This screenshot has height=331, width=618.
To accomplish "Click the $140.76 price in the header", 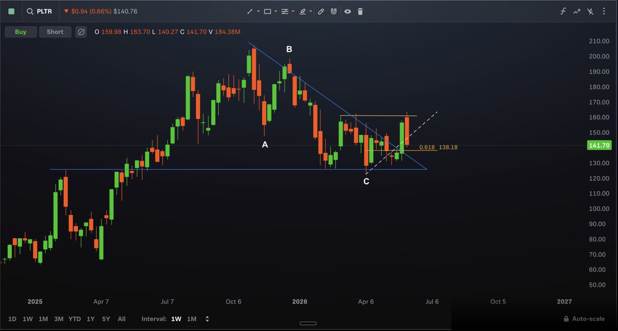I will (x=126, y=11).
